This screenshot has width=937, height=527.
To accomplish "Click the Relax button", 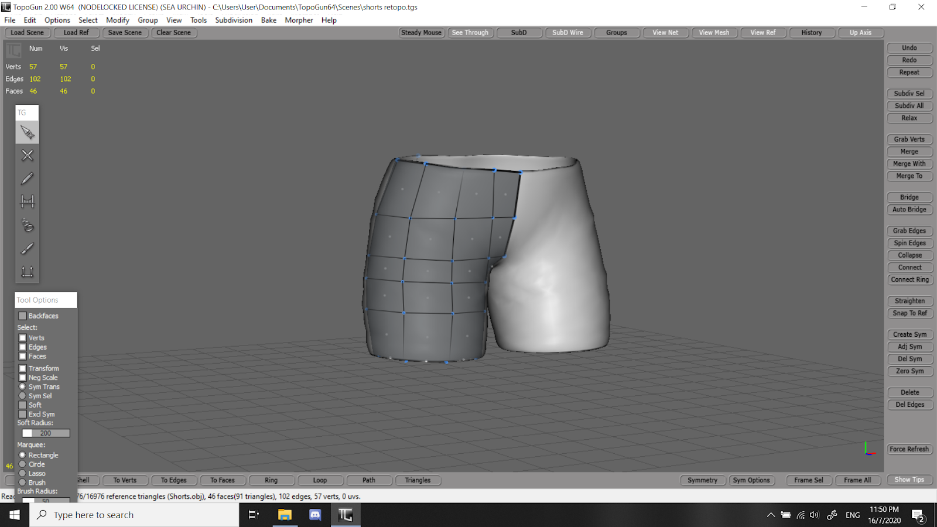I will click(909, 118).
